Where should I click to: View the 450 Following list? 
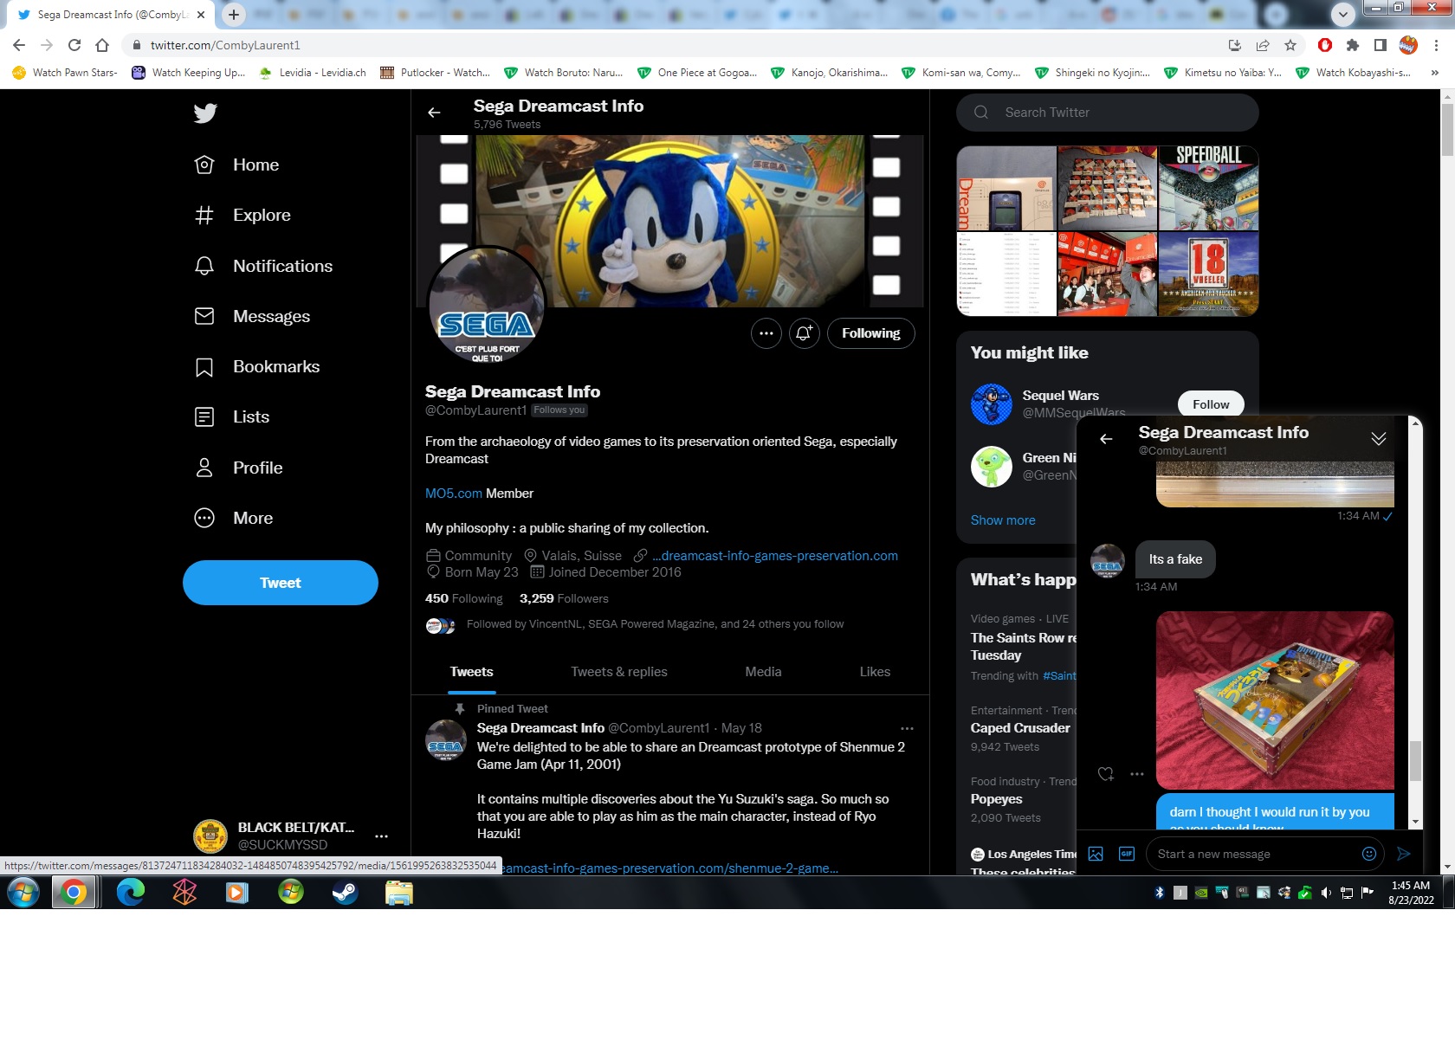click(x=463, y=598)
